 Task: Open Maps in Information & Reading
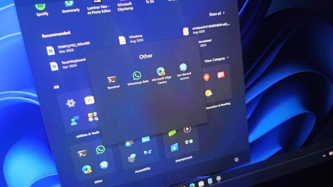(206, 78)
